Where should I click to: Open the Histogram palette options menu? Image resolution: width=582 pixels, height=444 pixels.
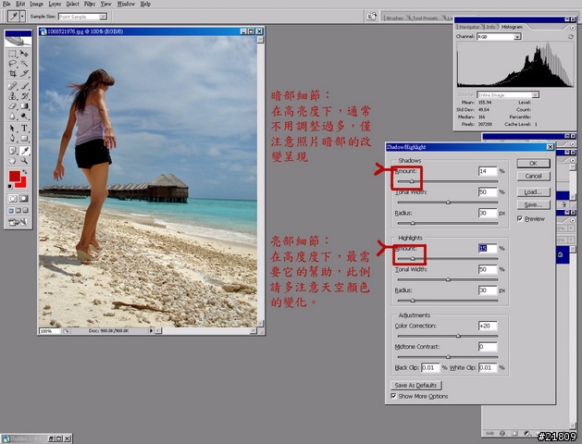coord(572,27)
